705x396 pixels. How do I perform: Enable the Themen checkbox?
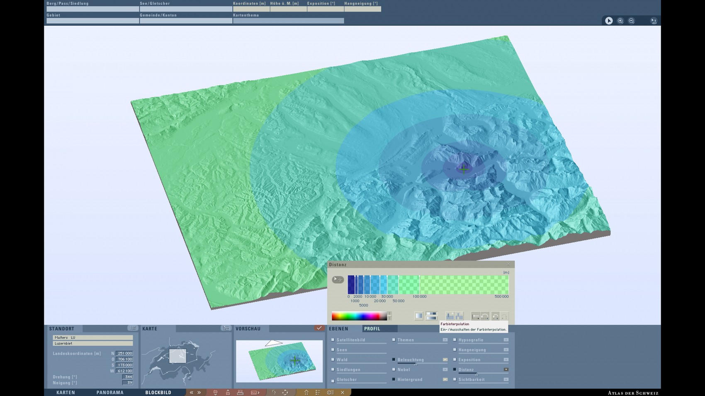(394, 340)
